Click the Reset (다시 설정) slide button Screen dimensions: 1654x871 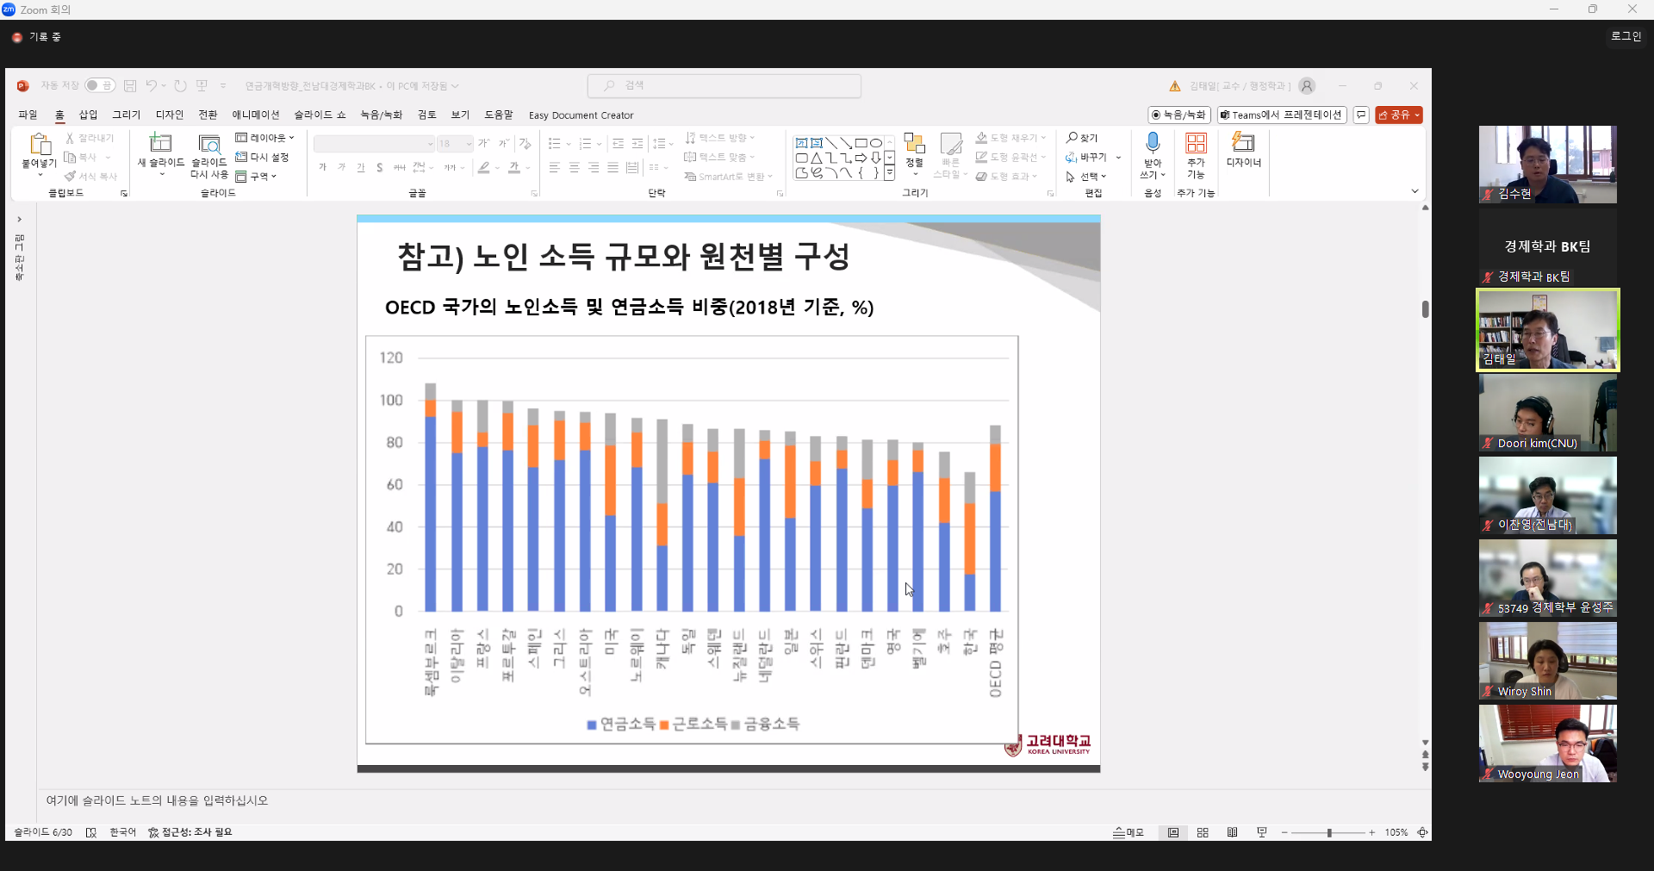(x=262, y=157)
